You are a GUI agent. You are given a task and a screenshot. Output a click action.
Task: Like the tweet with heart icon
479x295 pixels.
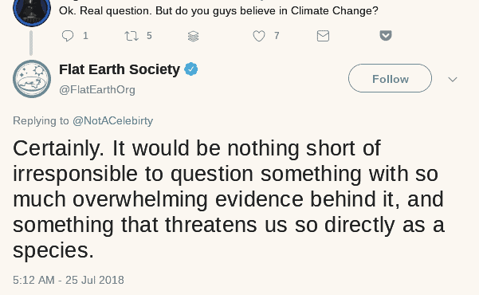pos(259,36)
